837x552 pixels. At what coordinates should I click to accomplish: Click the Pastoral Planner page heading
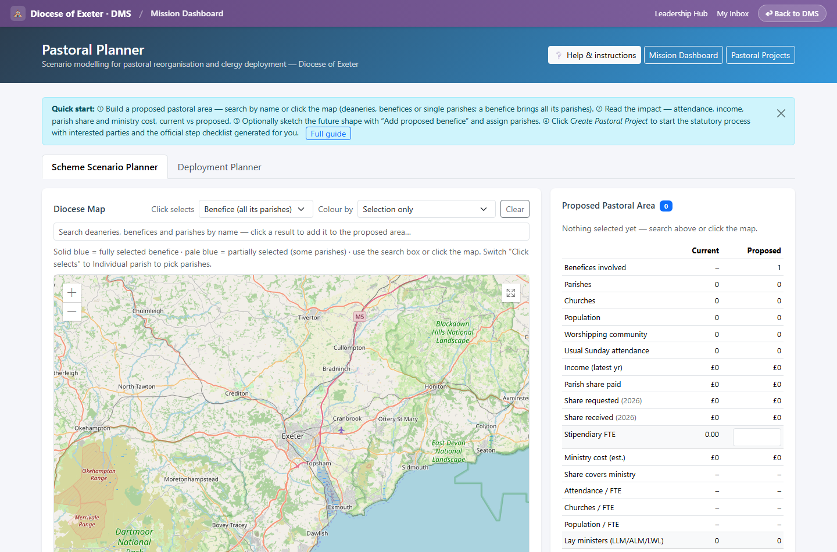(x=93, y=50)
